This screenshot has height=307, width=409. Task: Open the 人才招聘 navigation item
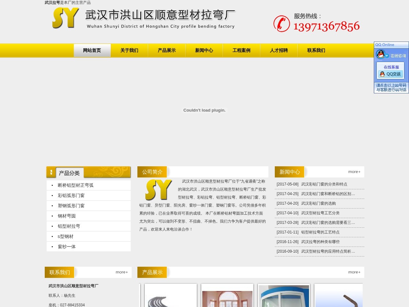[279, 51]
